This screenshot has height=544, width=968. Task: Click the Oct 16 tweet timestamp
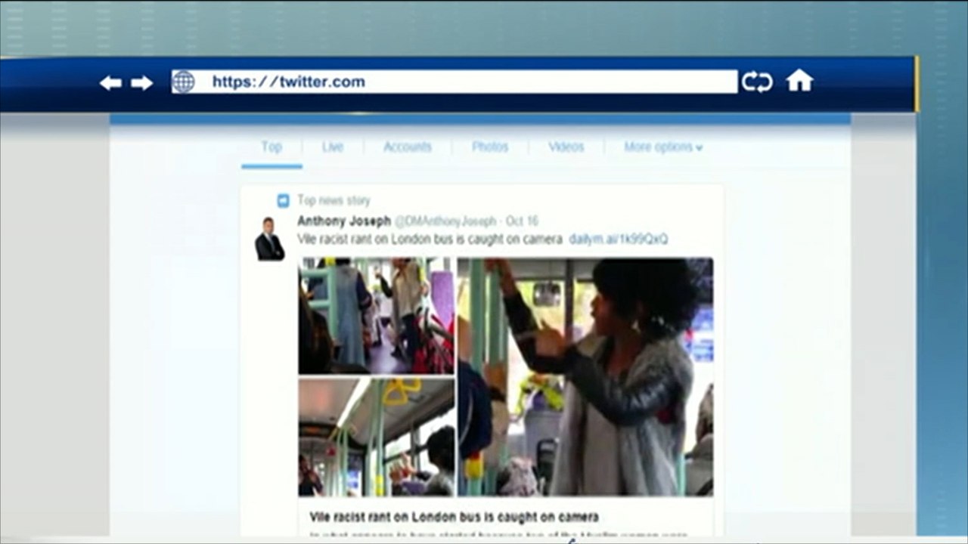[x=522, y=221]
